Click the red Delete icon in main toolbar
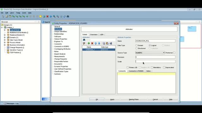Image resolution: width=202 pixels, height=113 pixels. (x=47, y=16)
